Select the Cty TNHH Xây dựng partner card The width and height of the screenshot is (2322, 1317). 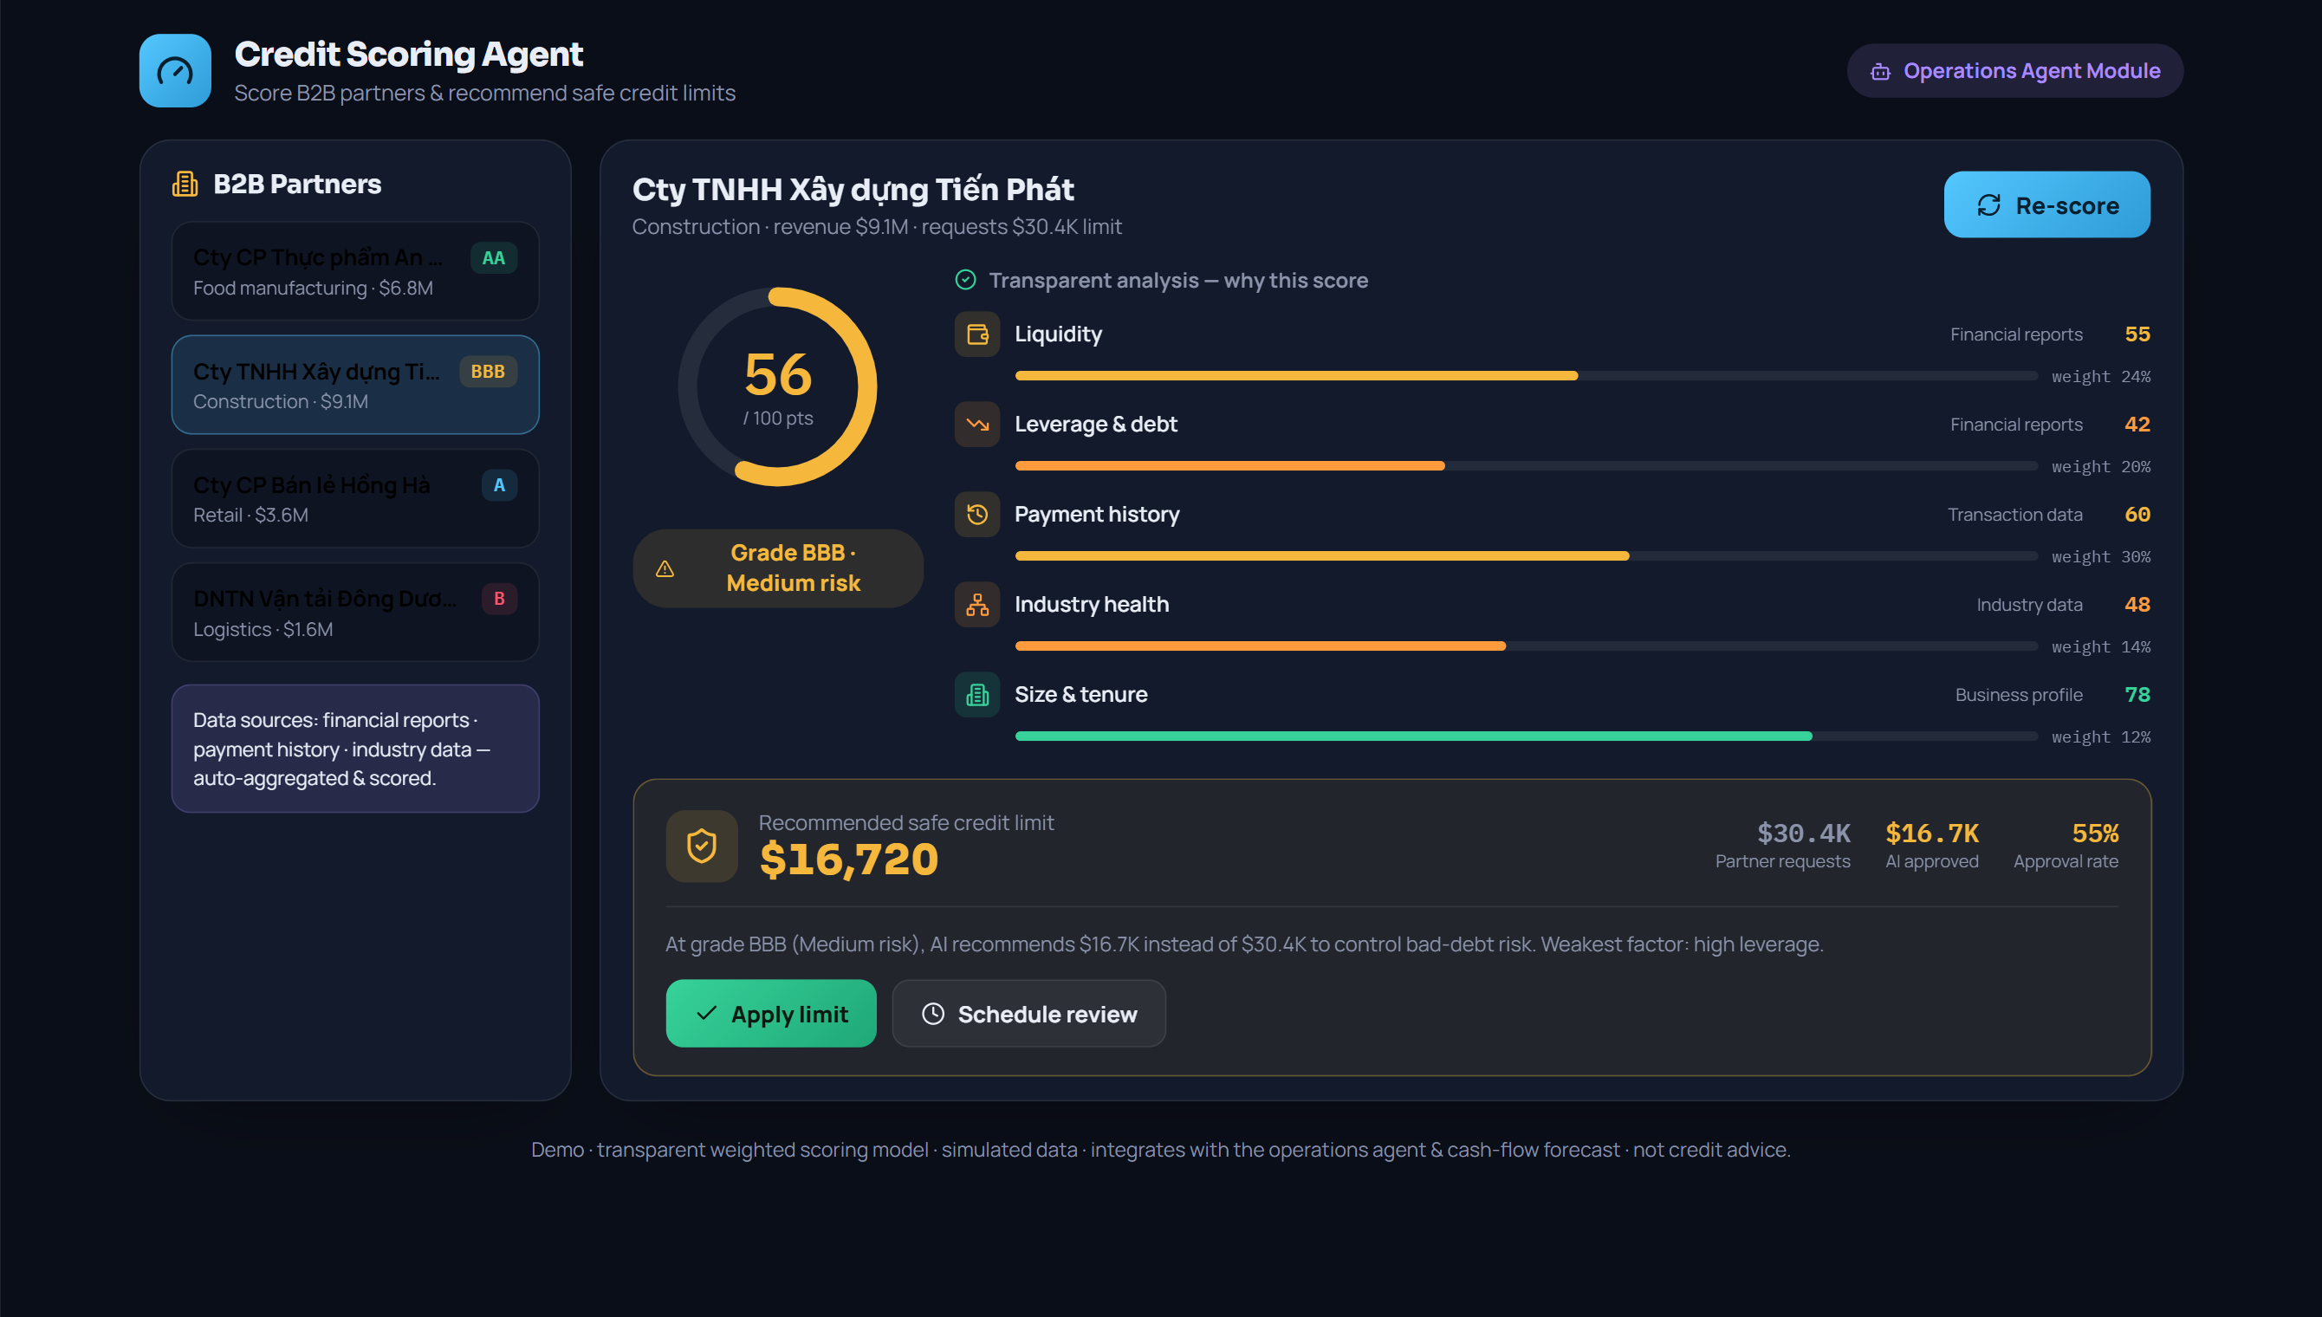point(355,385)
